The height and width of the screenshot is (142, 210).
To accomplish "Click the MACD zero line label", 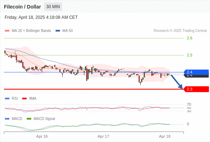I will click(188, 124).
